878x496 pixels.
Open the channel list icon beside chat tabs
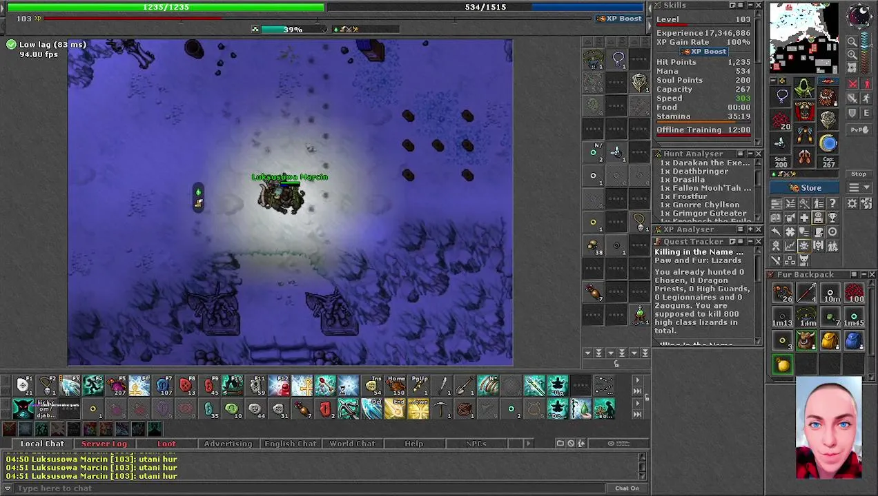point(560,443)
